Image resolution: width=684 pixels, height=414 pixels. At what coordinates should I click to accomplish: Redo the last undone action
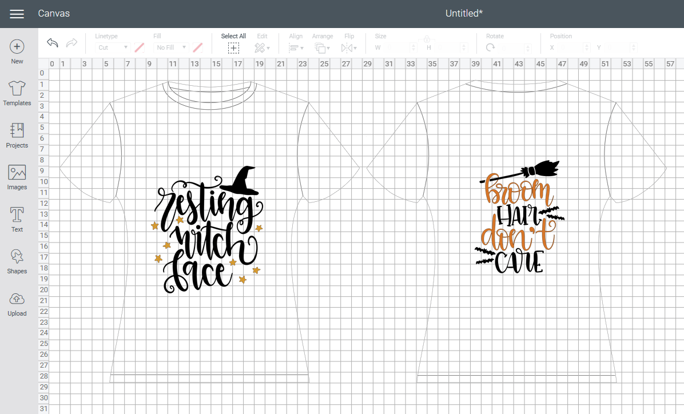click(71, 43)
